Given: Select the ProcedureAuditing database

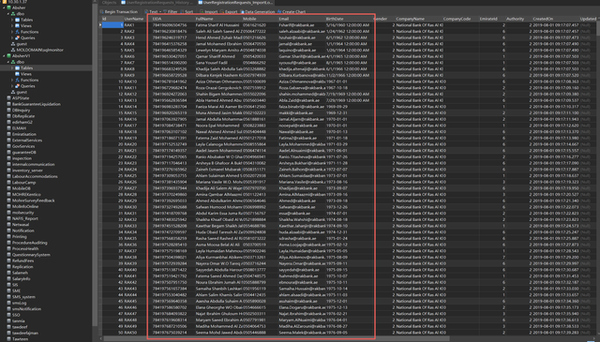Looking at the screenshot, I should 30,243.
